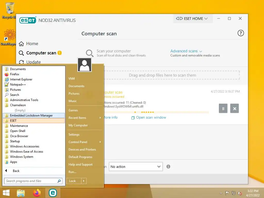Viewport: 264px width, 198px height.
Task: Expand Embedded Lockdown Manager folder
Action: click(34, 115)
